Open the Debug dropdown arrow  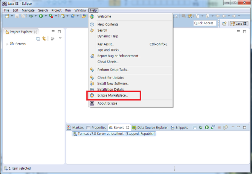tap(36, 16)
